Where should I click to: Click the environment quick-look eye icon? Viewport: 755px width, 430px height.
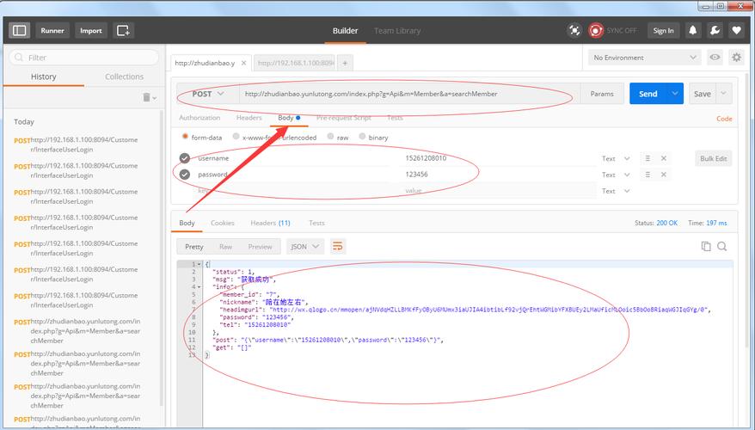715,58
